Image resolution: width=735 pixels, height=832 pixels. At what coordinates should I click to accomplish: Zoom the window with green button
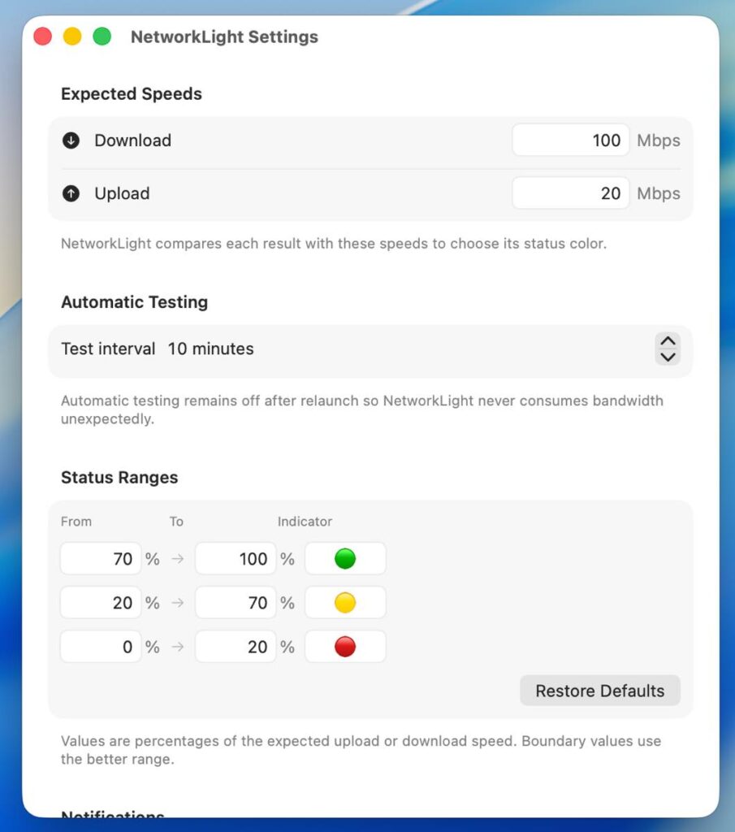pos(102,37)
